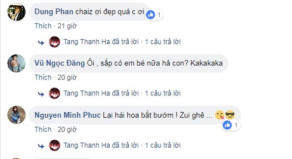
Task: Like Dung Phan's comment with Thích
Action: (43, 26)
